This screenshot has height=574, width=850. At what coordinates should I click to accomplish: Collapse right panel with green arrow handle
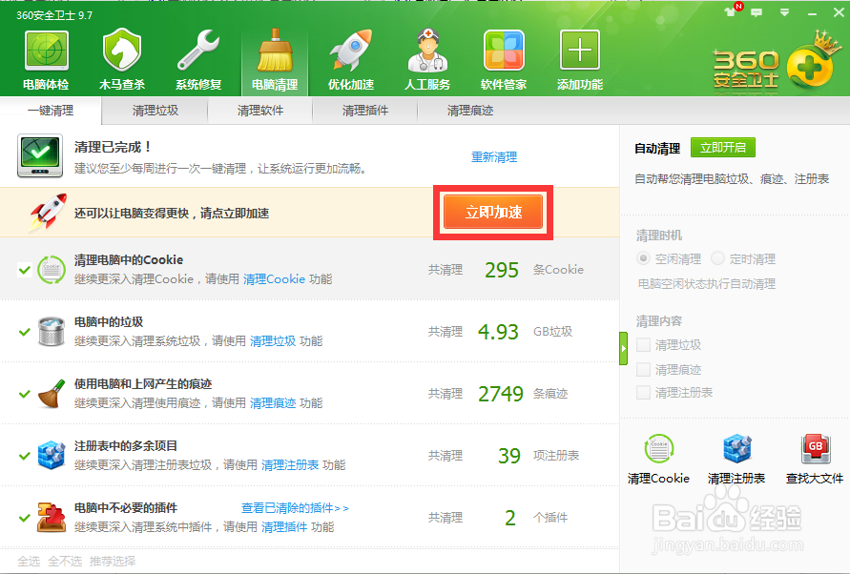pos(623,349)
